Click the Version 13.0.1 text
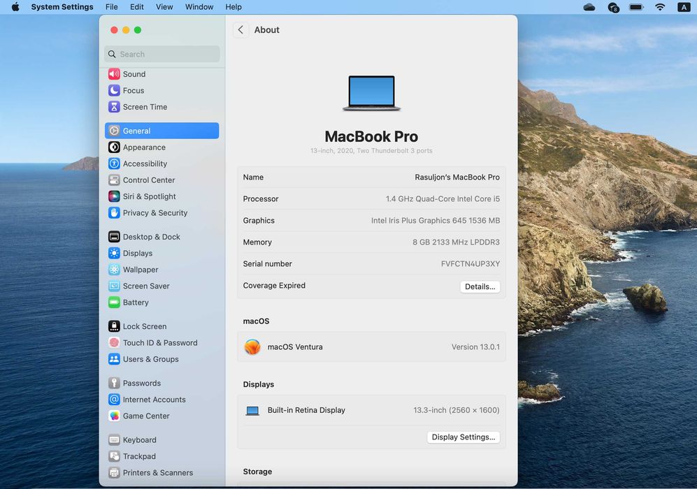This screenshot has height=489, width=697. 475,347
